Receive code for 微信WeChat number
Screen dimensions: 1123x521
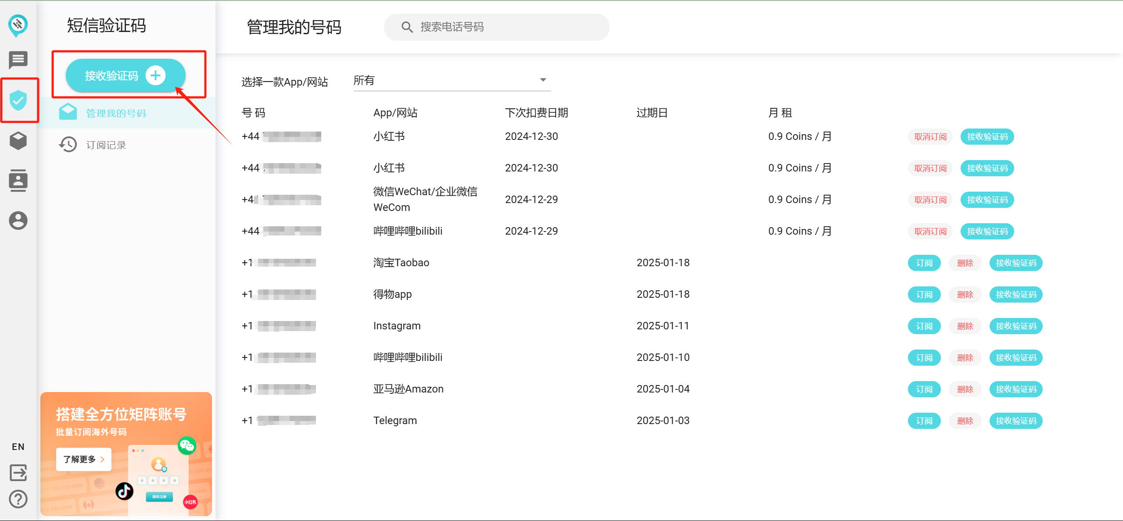tap(987, 200)
